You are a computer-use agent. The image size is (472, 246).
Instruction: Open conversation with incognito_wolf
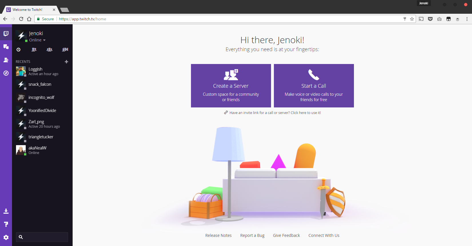click(x=42, y=97)
